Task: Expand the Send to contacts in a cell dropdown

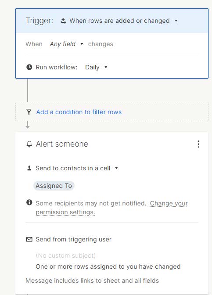Action: point(116,168)
